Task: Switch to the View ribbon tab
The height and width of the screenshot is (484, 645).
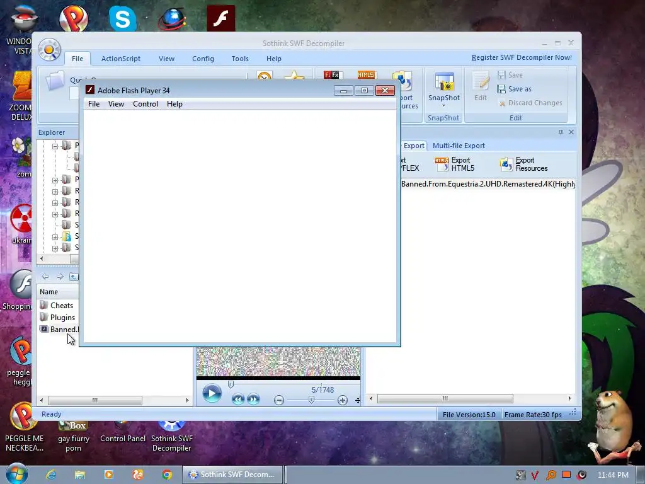Action: point(166,59)
